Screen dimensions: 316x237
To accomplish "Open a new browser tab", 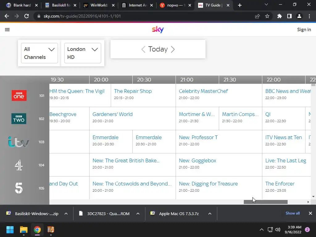I will tap(239, 5).
